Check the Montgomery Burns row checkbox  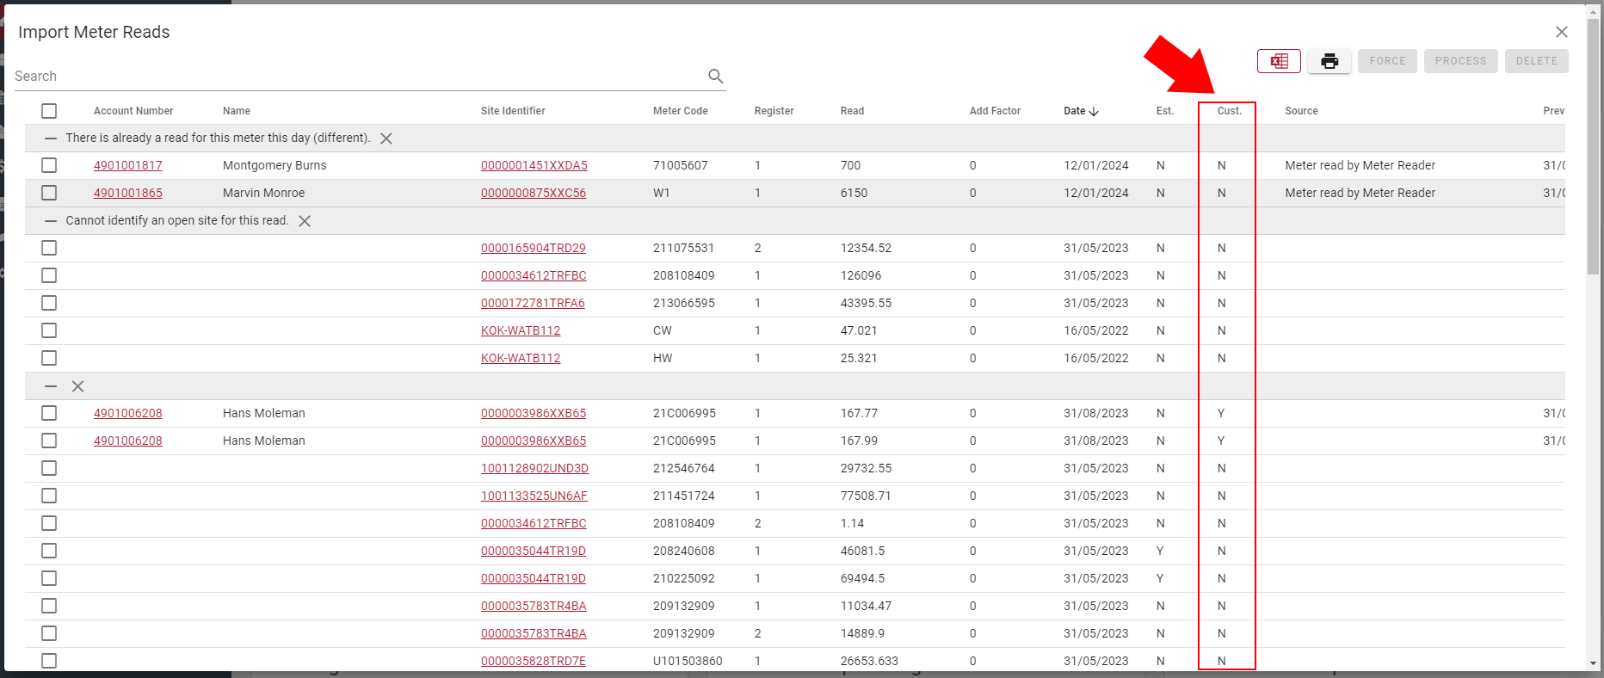point(49,165)
